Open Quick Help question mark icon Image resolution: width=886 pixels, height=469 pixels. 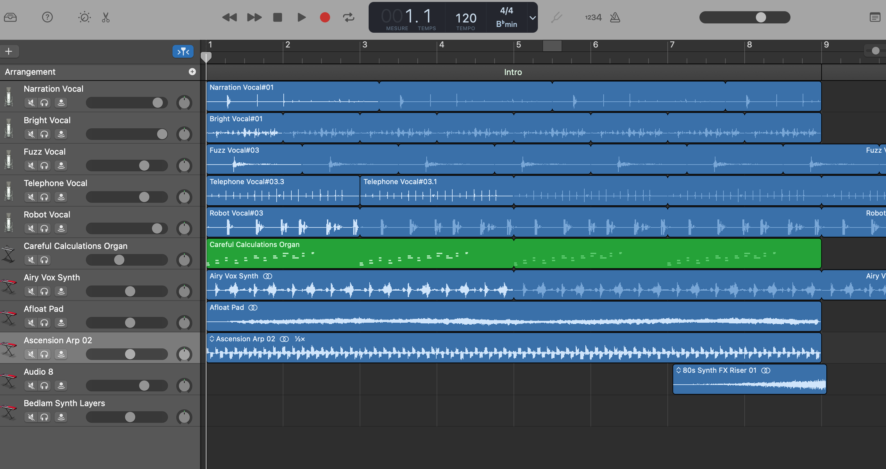click(x=47, y=17)
